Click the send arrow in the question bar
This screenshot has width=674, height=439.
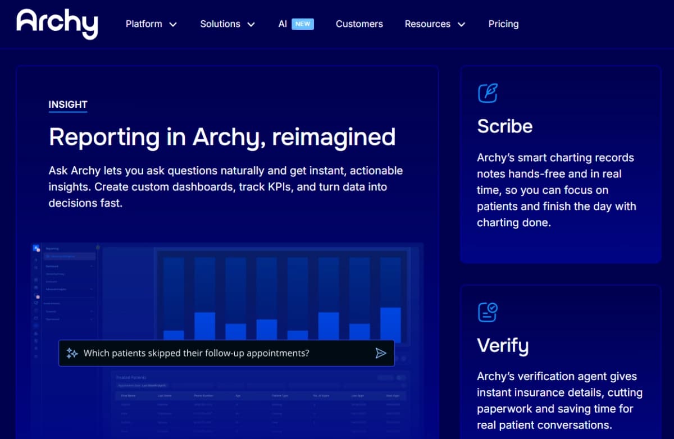[x=381, y=353]
